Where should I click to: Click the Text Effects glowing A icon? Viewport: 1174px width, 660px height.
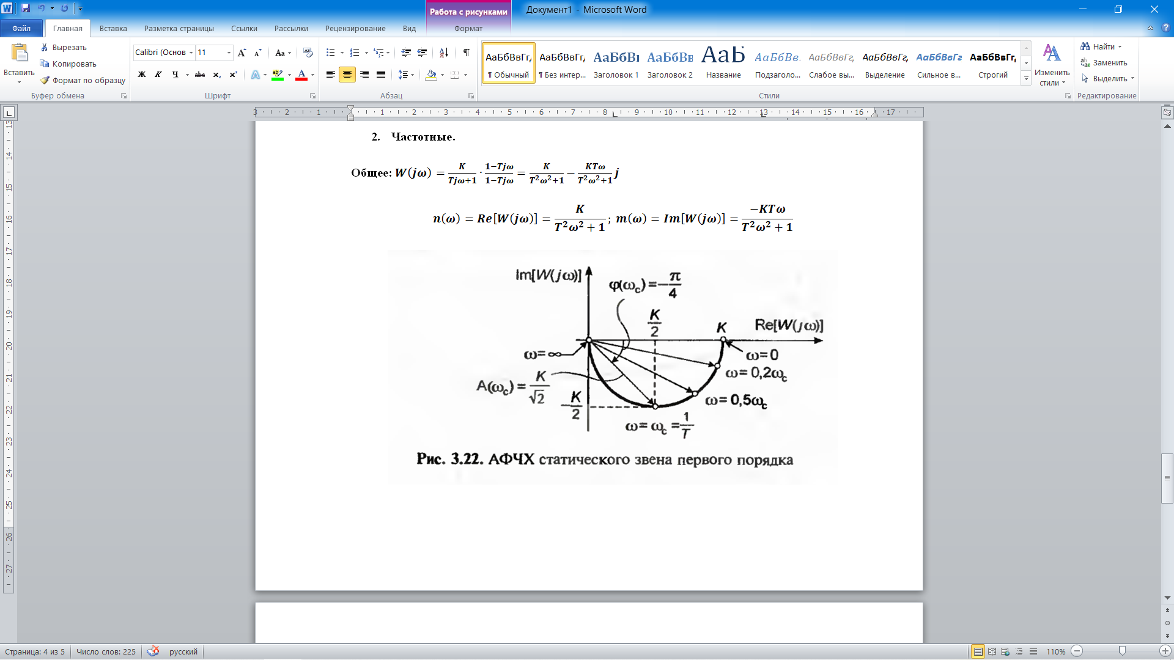pos(255,75)
